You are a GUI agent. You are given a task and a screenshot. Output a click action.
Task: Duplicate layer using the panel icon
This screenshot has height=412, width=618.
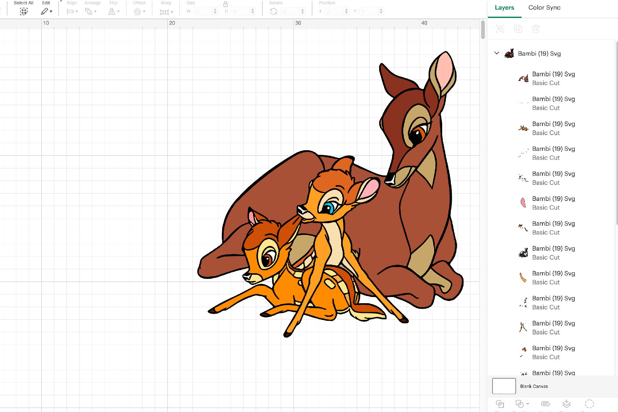[519, 29]
